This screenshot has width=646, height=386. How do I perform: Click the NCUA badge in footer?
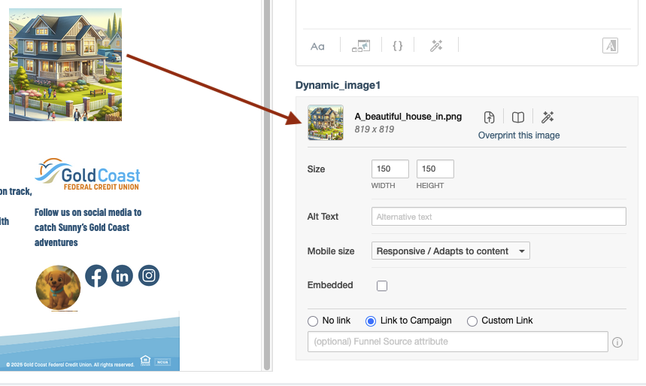(x=162, y=362)
